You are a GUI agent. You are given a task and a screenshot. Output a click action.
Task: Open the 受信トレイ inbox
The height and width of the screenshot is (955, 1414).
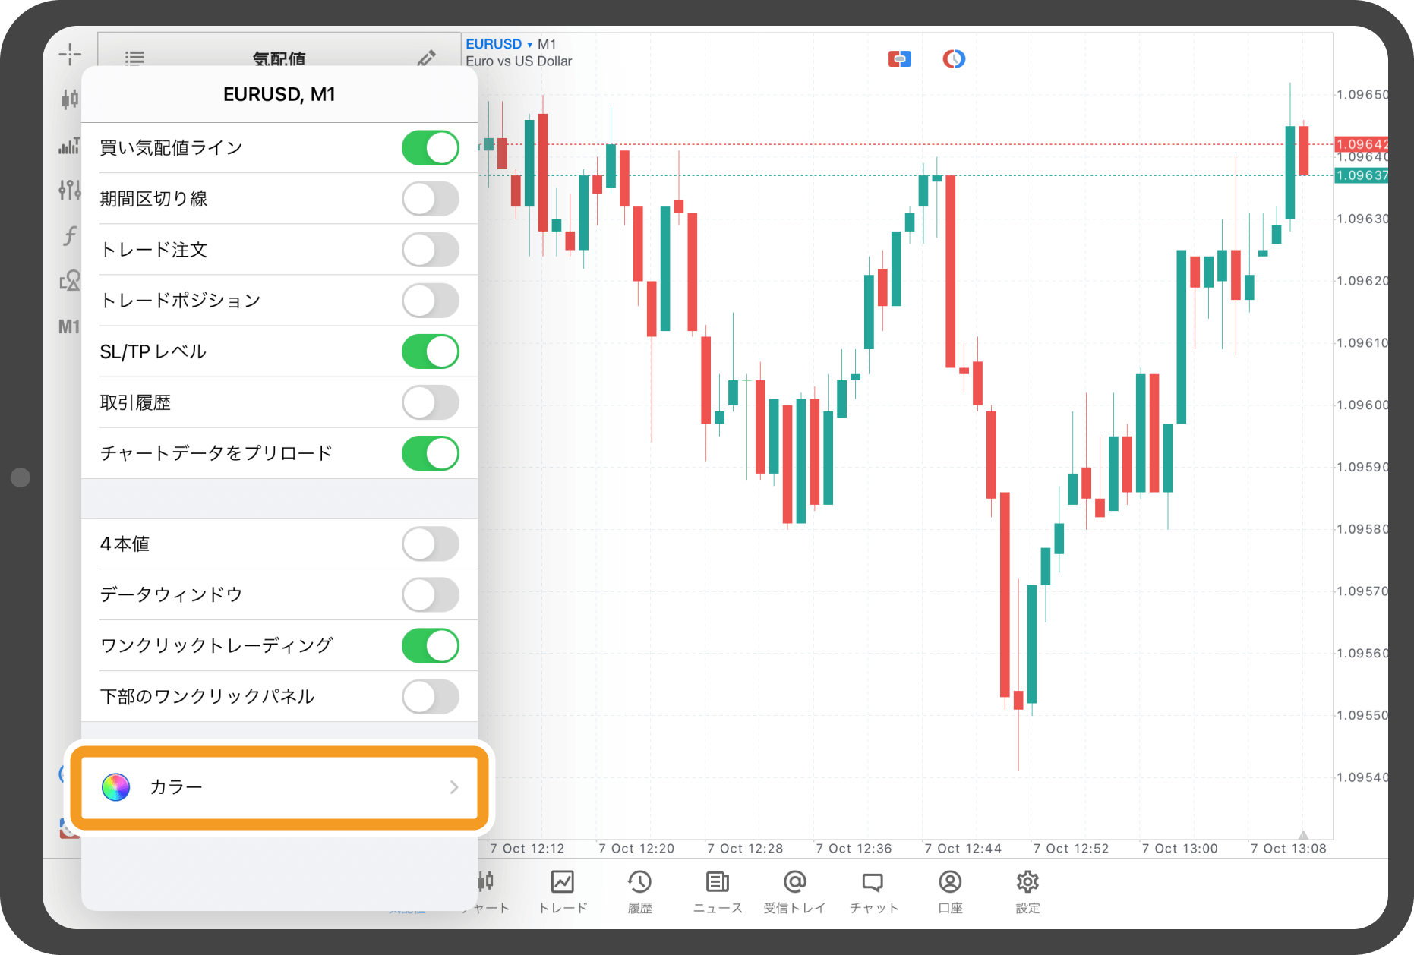click(794, 890)
